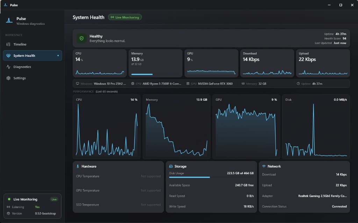Click the Settings gear icon

(x=8, y=78)
